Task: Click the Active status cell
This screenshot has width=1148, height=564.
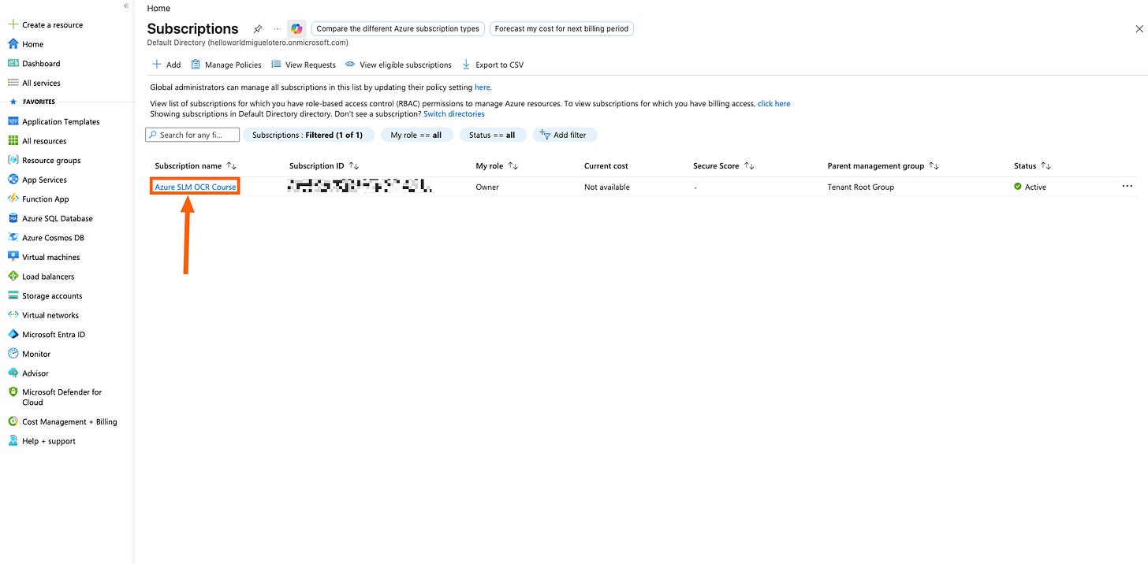Action: [x=1031, y=187]
